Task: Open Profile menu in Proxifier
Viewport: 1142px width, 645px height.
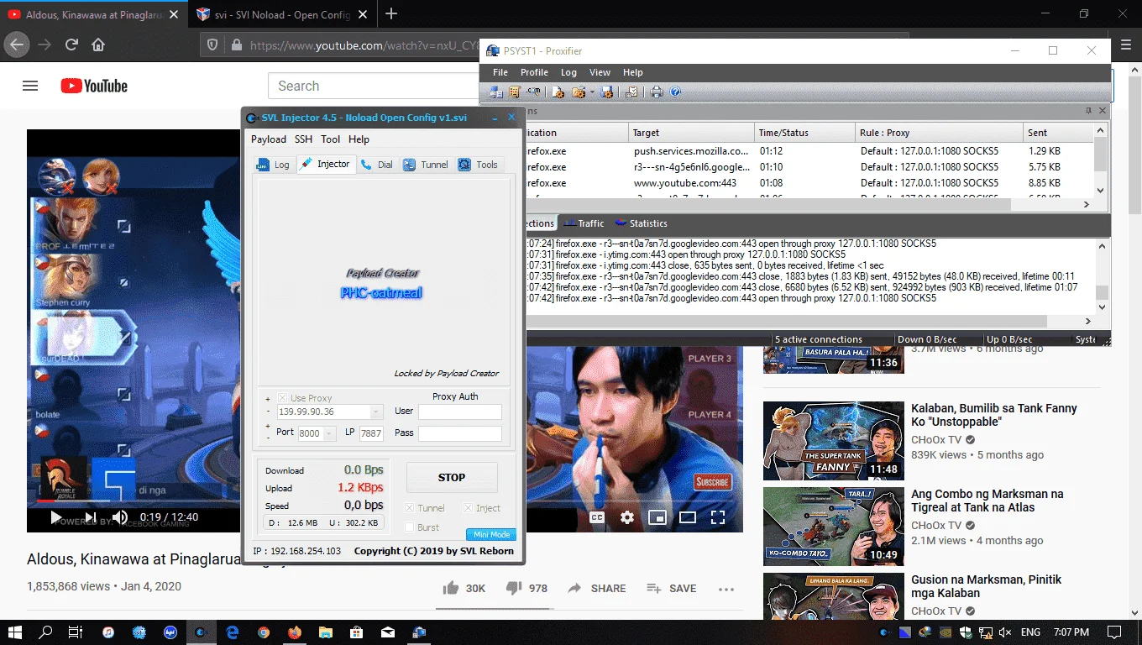Action: click(534, 72)
